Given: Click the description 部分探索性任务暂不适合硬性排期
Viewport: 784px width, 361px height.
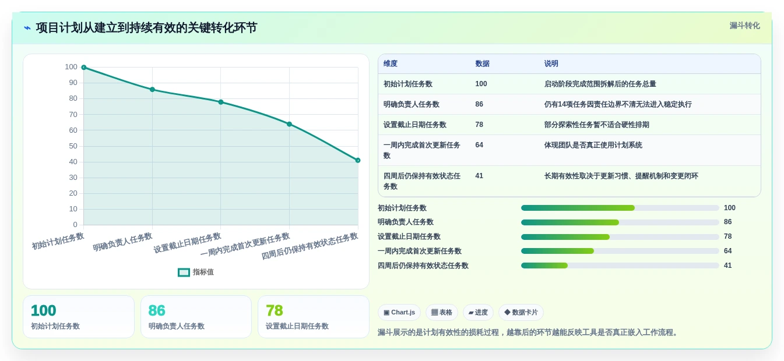Looking at the screenshot, I should [597, 125].
